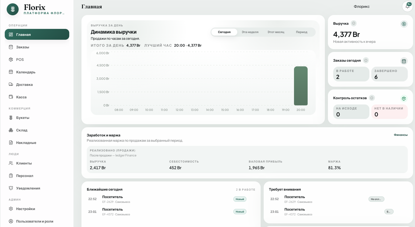Click box icon in Контроль остатков card
The height and width of the screenshot is (227, 415).
tap(404, 98)
